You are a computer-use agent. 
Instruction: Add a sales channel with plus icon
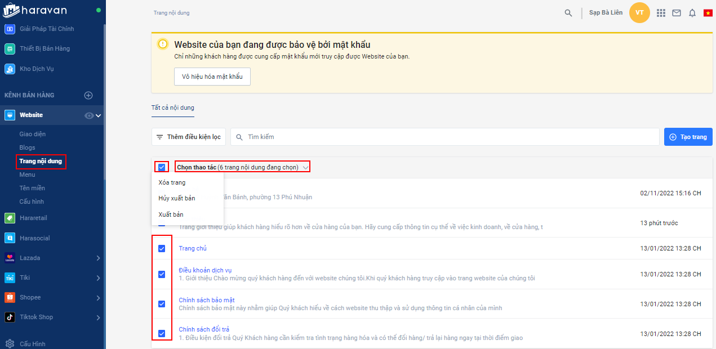[88, 96]
